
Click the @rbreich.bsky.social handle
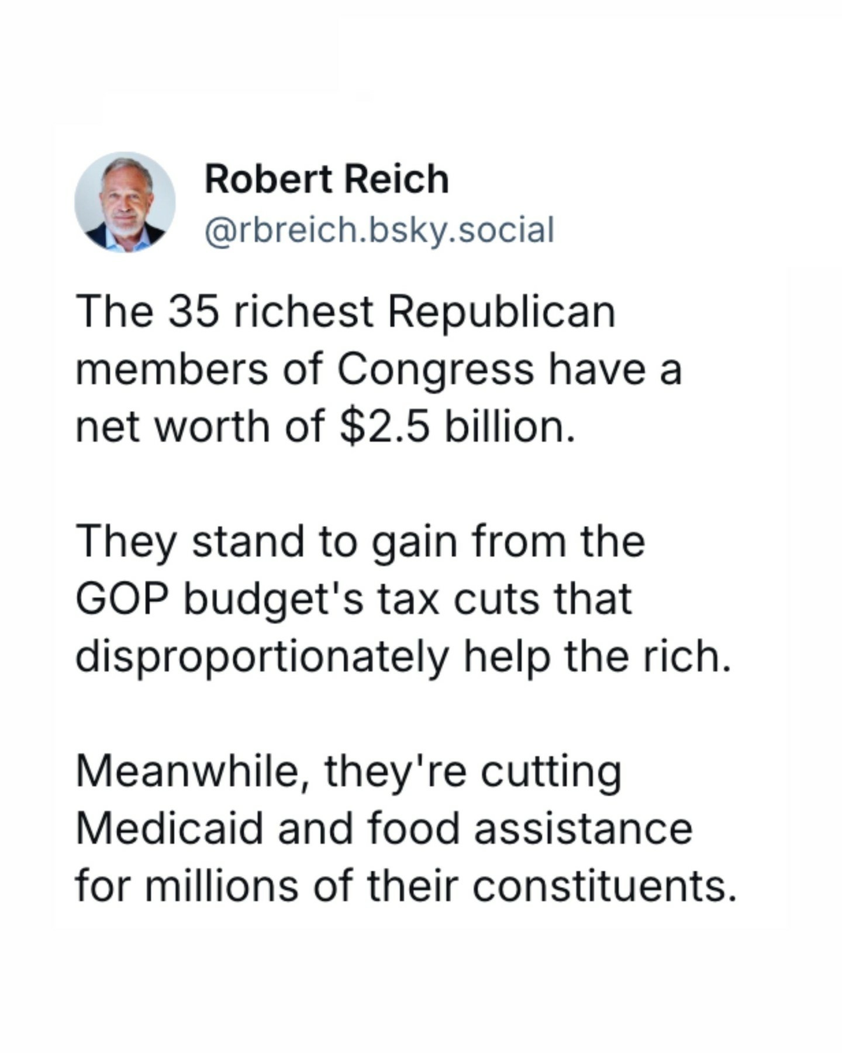379,229
